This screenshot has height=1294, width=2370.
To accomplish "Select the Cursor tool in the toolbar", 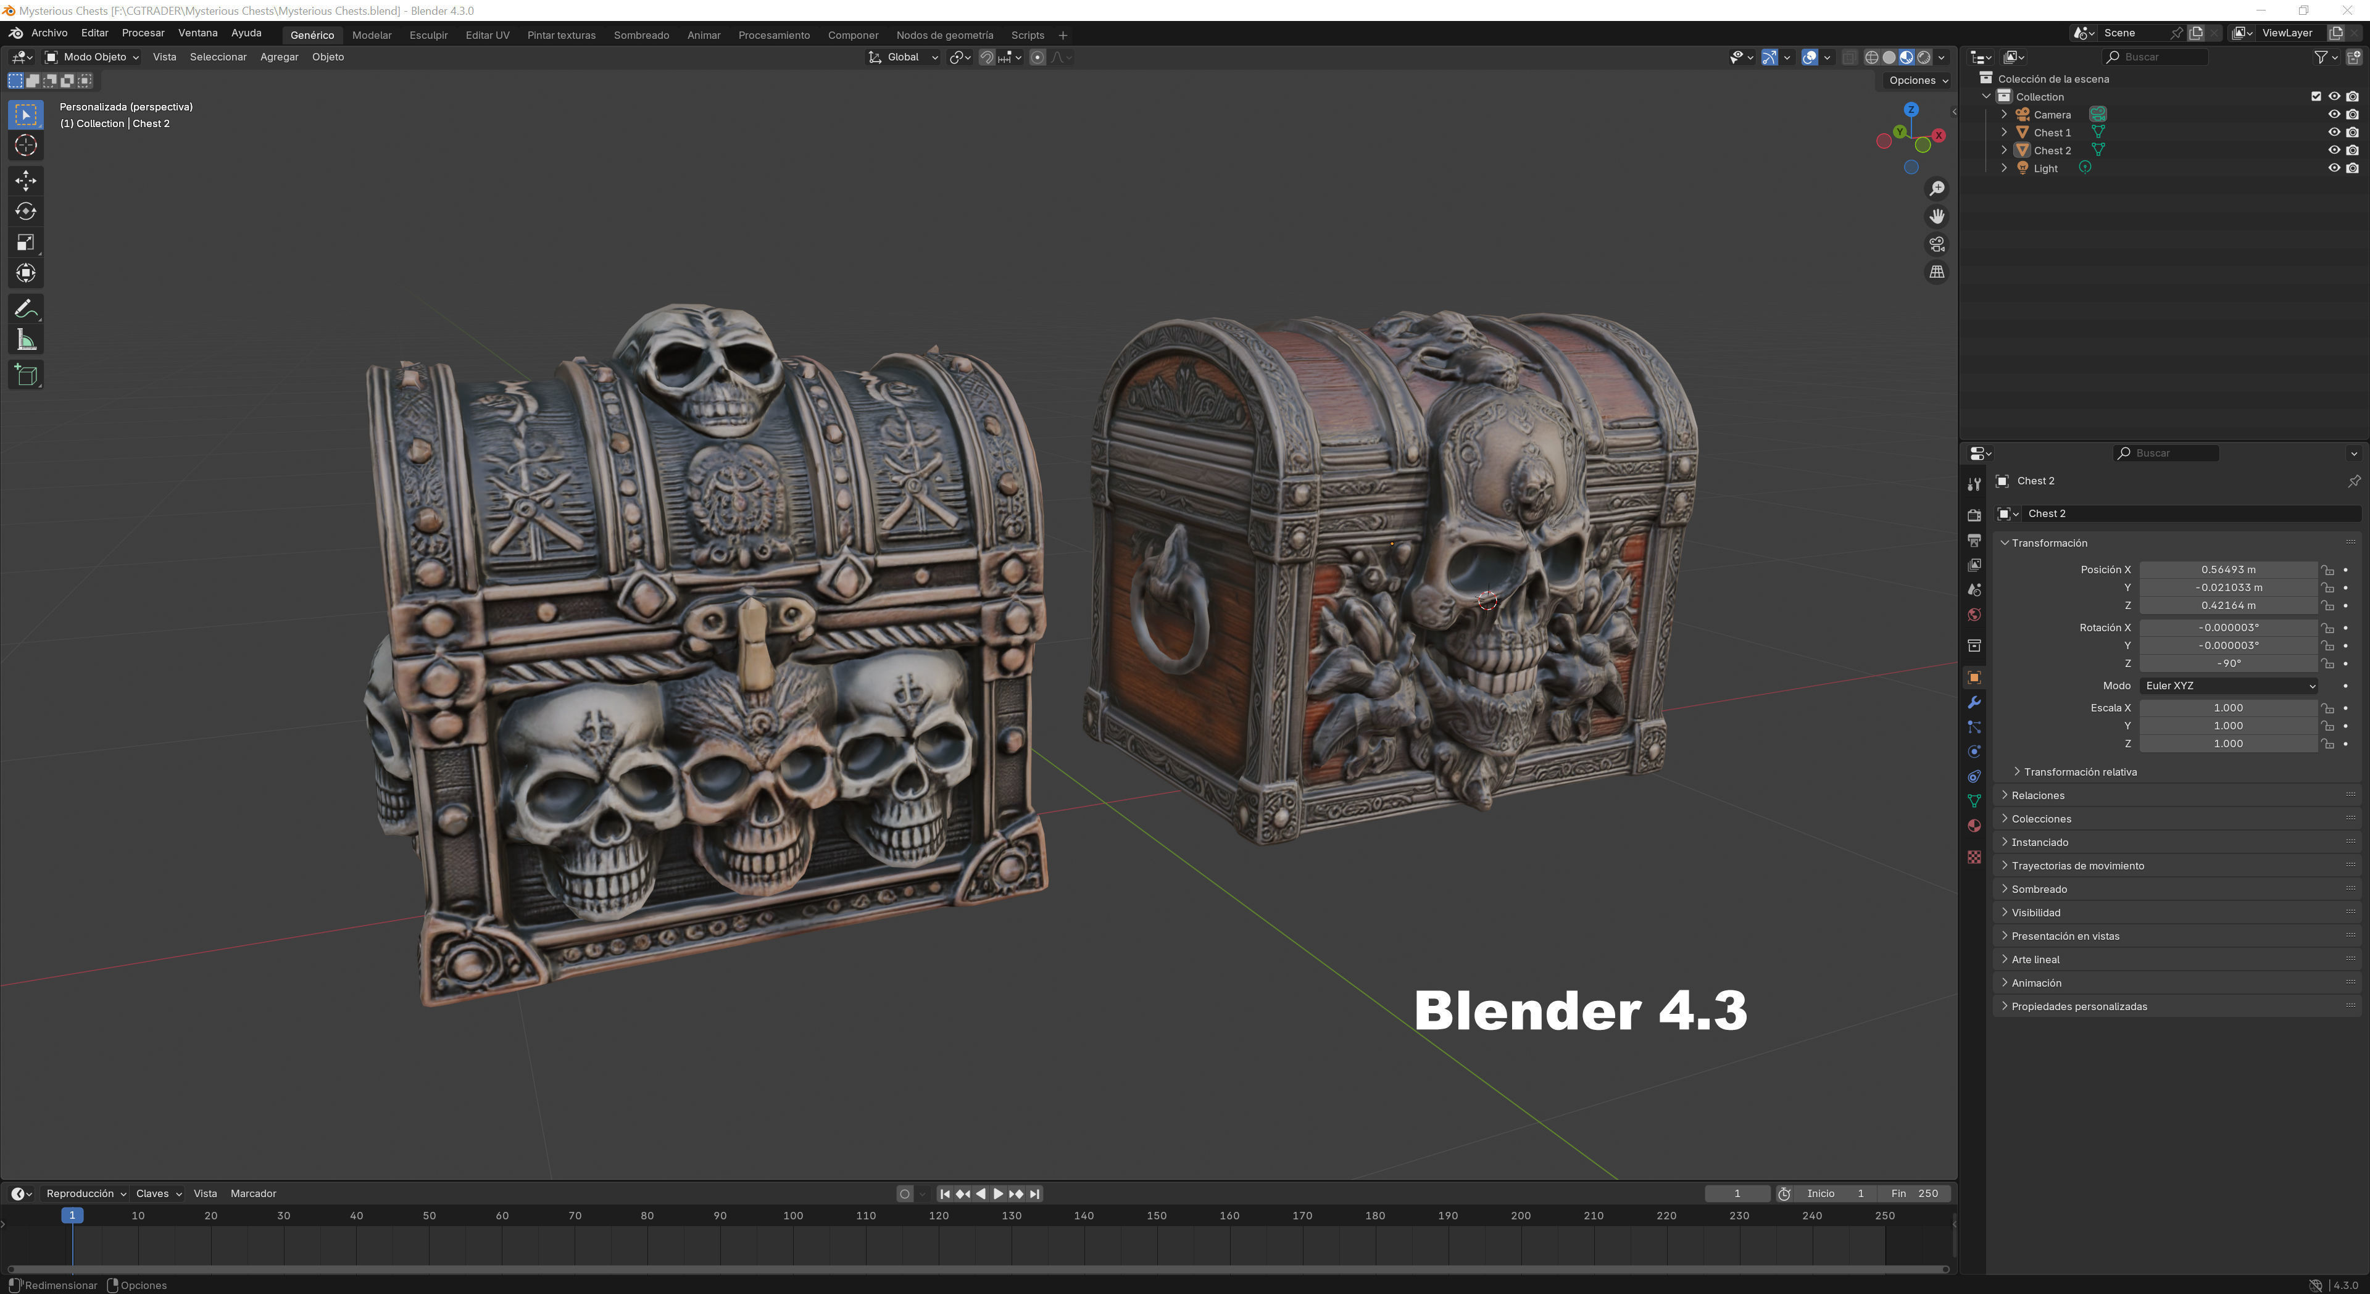I will pos(26,145).
